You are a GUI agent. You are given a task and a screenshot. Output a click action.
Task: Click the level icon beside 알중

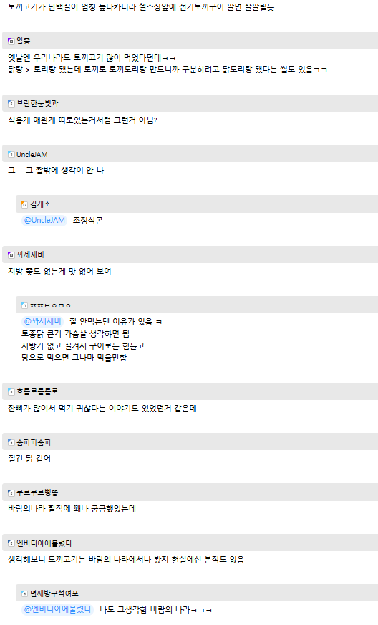pos(11,41)
